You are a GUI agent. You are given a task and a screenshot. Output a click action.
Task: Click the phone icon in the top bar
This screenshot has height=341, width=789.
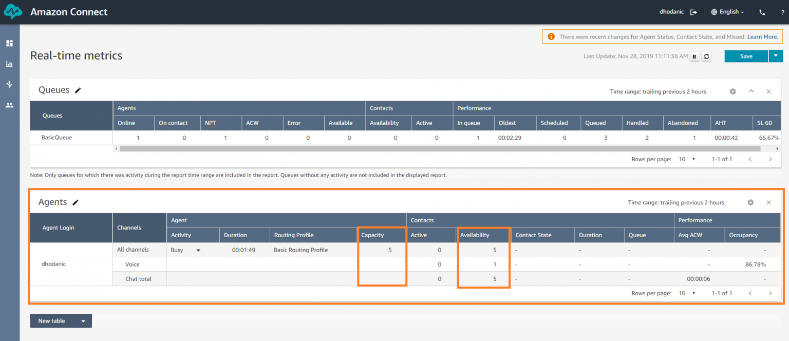tap(762, 11)
